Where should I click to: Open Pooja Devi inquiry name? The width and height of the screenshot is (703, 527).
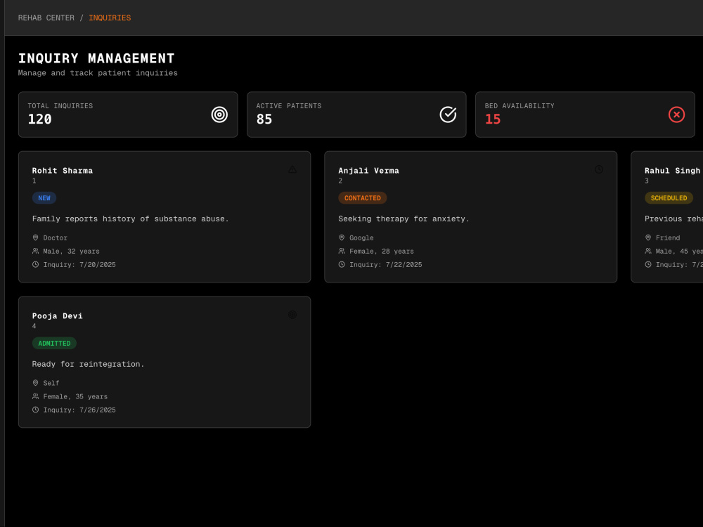click(x=58, y=316)
